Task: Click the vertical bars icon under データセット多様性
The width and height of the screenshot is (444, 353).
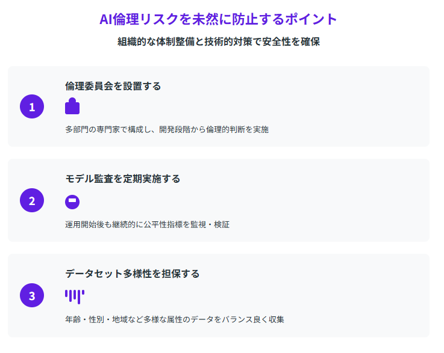Action: pyautogui.click(x=74, y=296)
